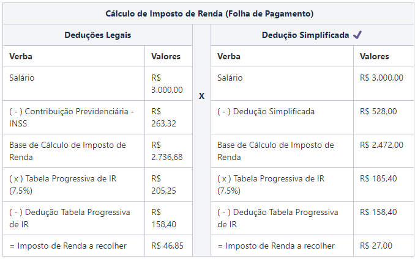Click the checkmark icon beside Dedução Simplificada

(357, 35)
